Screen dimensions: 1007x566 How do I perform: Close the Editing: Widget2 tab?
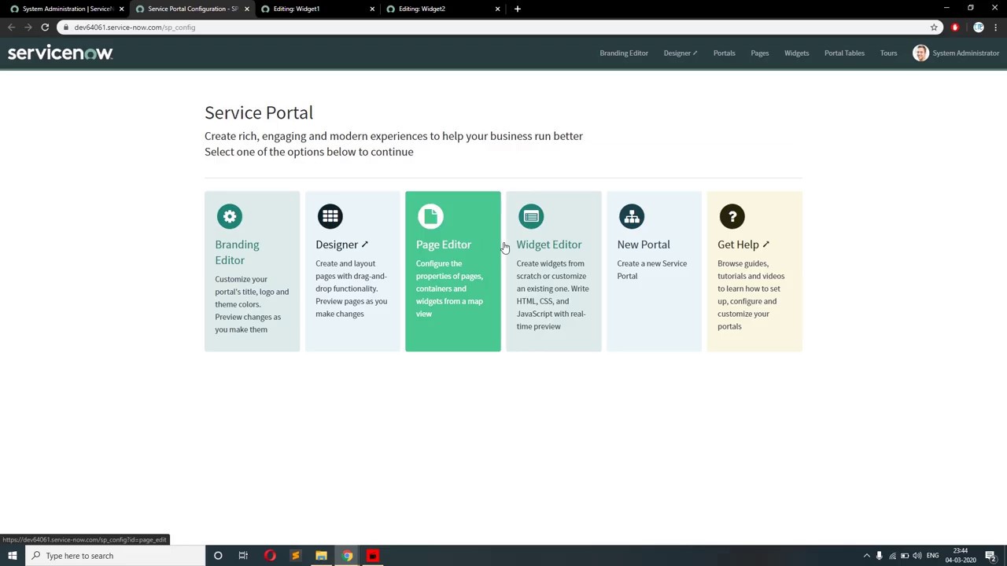[x=497, y=9]
